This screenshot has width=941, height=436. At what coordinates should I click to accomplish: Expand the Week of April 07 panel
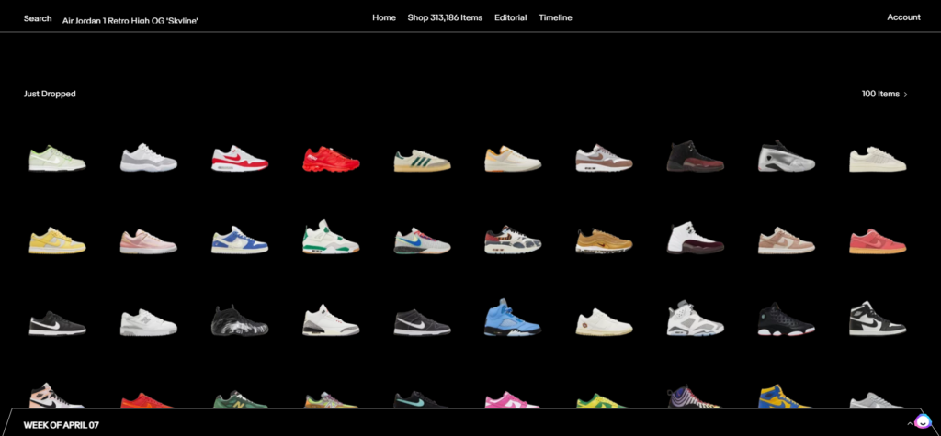click(62, 425)
